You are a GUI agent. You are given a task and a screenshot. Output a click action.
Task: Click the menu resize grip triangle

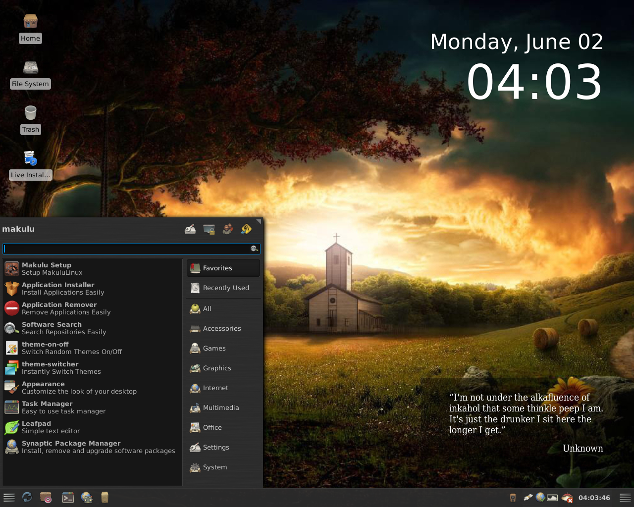pyautogui.click(x=259, y=221)
